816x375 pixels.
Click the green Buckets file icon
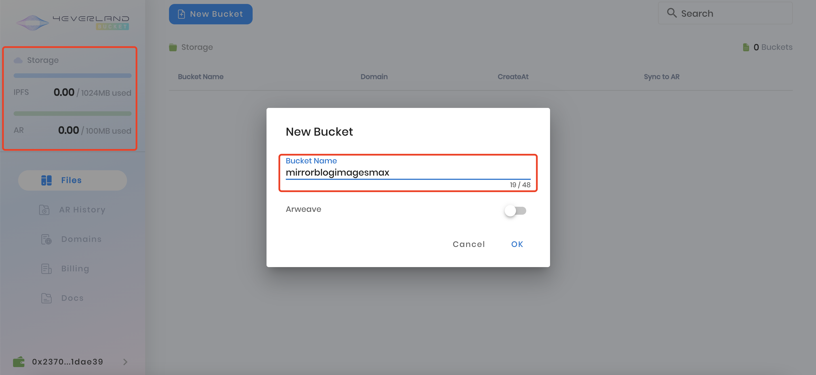click(x=746, y=47)
